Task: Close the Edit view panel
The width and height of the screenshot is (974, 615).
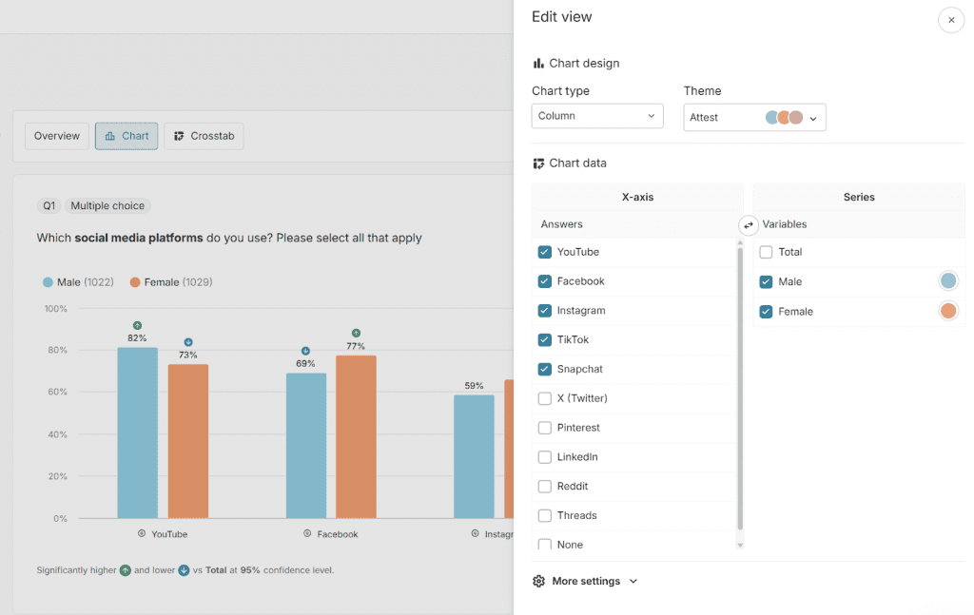Action: click(x=951, y=20)
